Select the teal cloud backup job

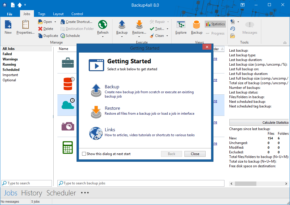pyautogui.click(x=68, y=104)
